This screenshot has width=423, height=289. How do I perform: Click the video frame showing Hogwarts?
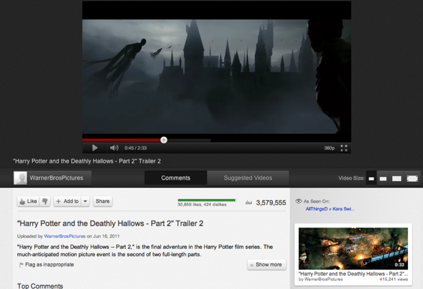click(x=217, y=77)
